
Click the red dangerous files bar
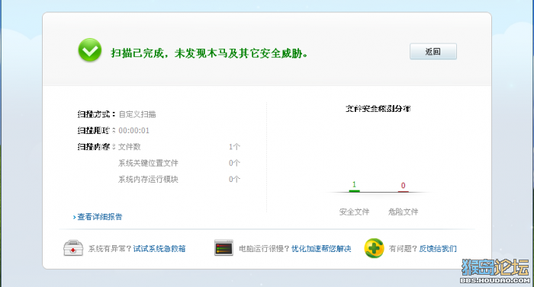pyautogui.click(x=404, y=192)
